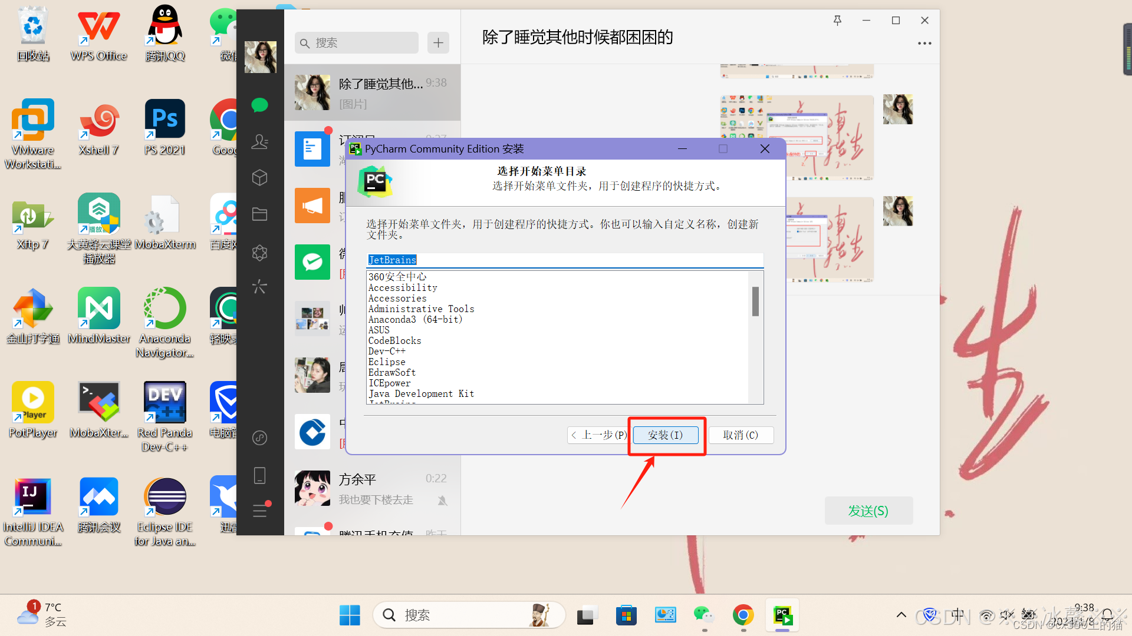1132x636 pixels.
Task: Click the JetBrains folder name field
Action: 564,260
